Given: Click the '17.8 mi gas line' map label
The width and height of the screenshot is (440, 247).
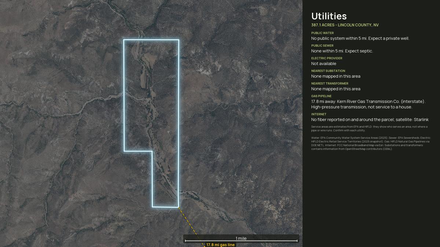Looking at the screenshot, I should (220, 245).
